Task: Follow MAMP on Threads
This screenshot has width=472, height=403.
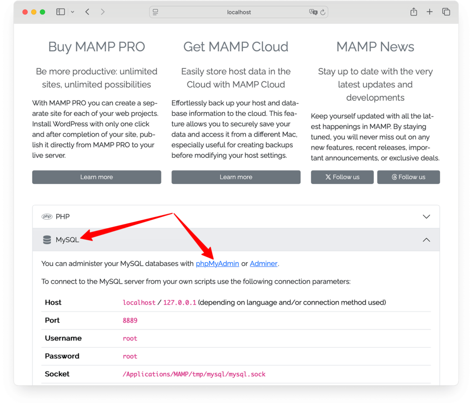Action: coord(408,177)
